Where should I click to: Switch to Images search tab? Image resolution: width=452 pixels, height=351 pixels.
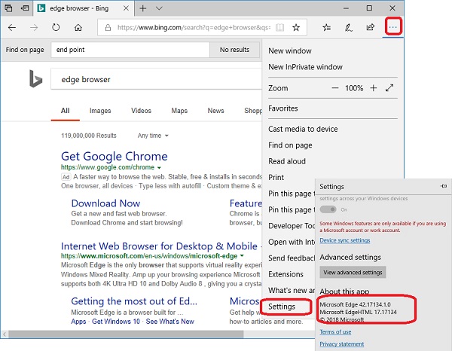click(100, 111)
